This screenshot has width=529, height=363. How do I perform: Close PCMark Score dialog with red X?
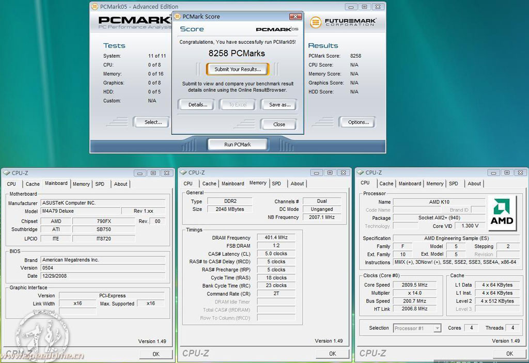point(295,17)
